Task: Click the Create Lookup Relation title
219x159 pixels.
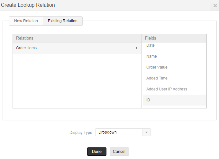Action: pyautogui.click(x=28, y=5)
